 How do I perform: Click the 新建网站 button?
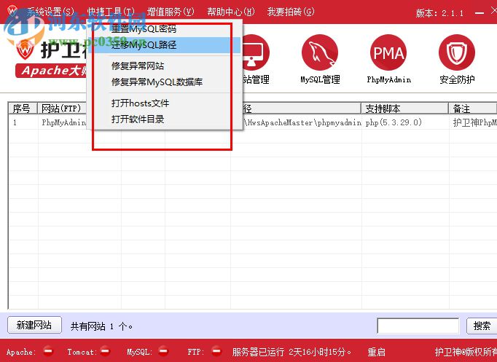click(x=34, y=325)
